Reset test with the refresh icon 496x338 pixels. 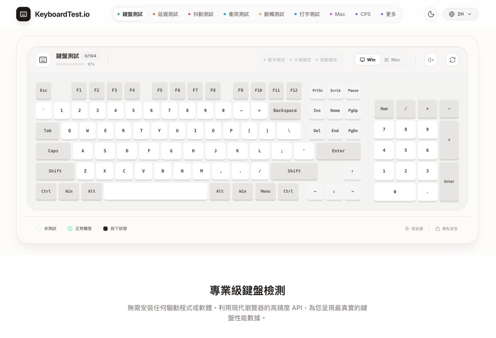pos(452,60)
